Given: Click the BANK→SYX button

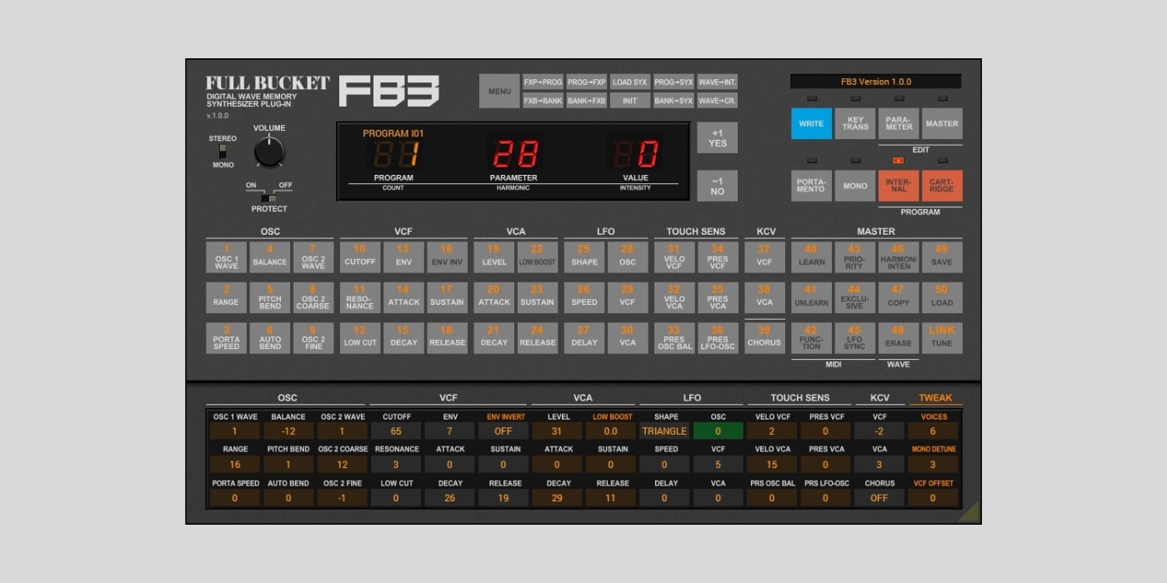Looking at the screenshot, I should pos(674,101).
